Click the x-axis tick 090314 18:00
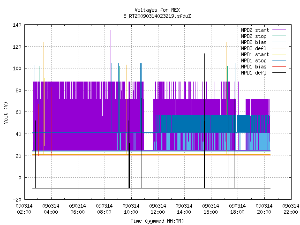Image resolution: width=300 pixels, height=225 pixels. click(238, 209)
